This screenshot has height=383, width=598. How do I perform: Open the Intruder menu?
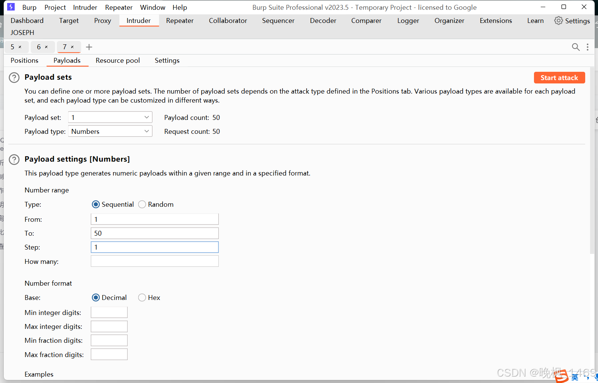(85, 8)
